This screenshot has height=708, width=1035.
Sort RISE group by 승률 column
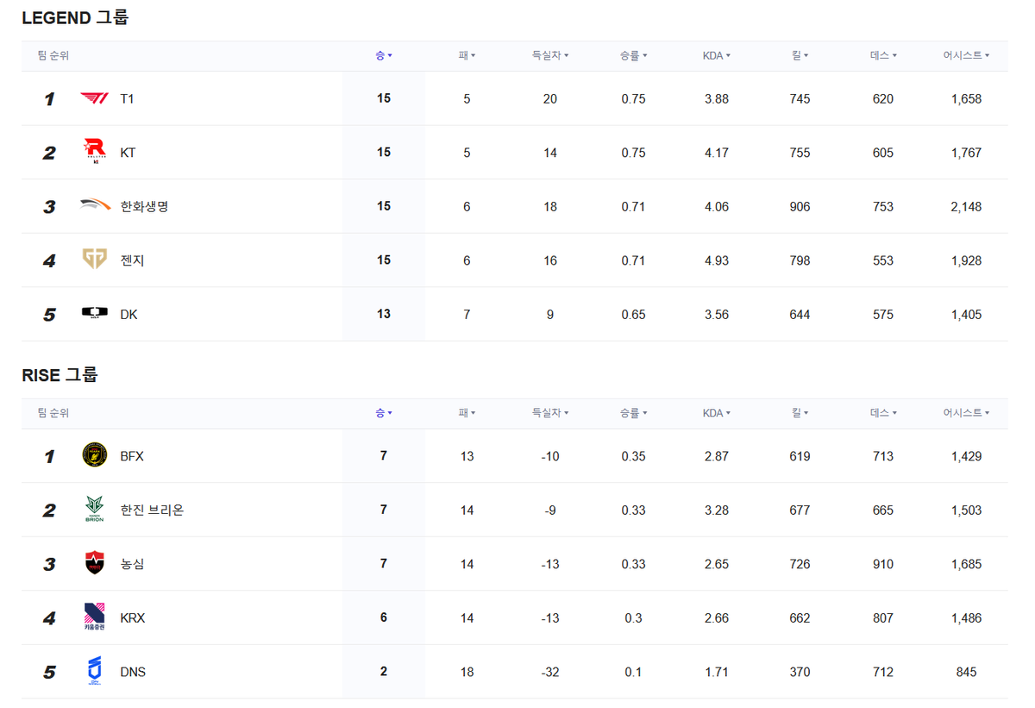click(x=633, y=413)
